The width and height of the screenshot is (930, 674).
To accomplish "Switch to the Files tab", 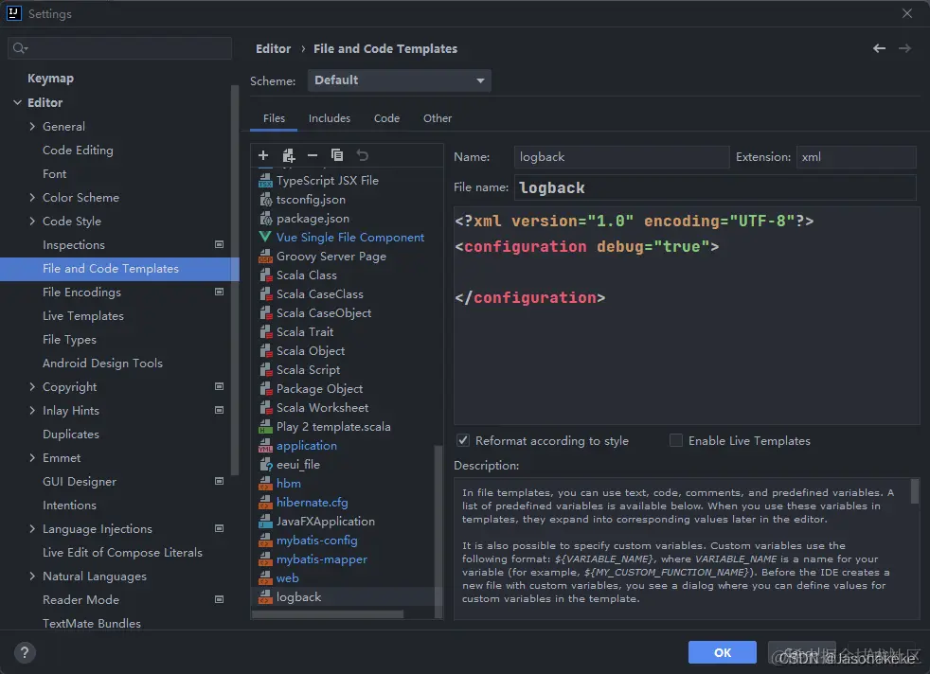I will [x=274, y=118].
